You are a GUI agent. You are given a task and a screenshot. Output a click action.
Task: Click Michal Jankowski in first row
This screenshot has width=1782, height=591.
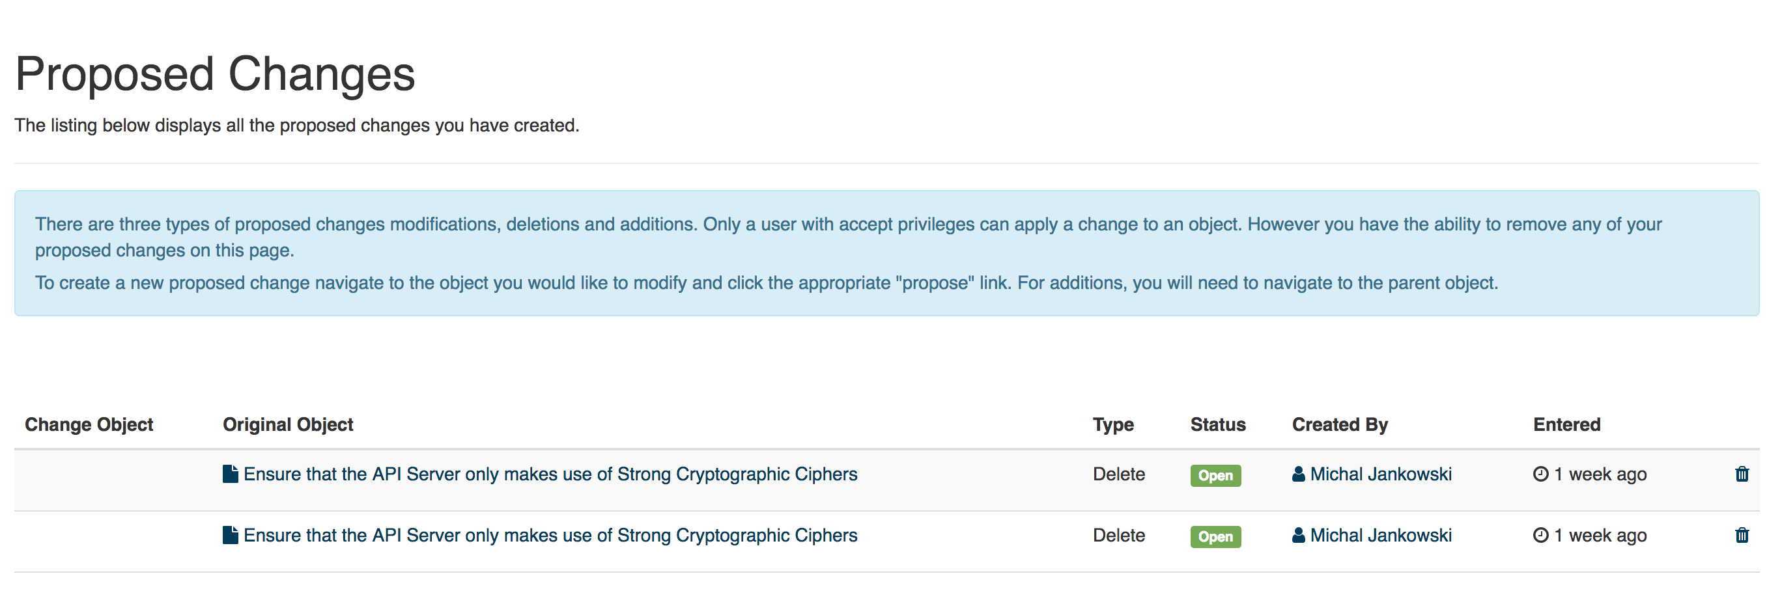click(x=1381, y=474)
